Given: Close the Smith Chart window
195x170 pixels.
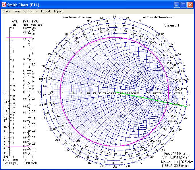Looking at the screenshot, I should [x=190, y=5].
